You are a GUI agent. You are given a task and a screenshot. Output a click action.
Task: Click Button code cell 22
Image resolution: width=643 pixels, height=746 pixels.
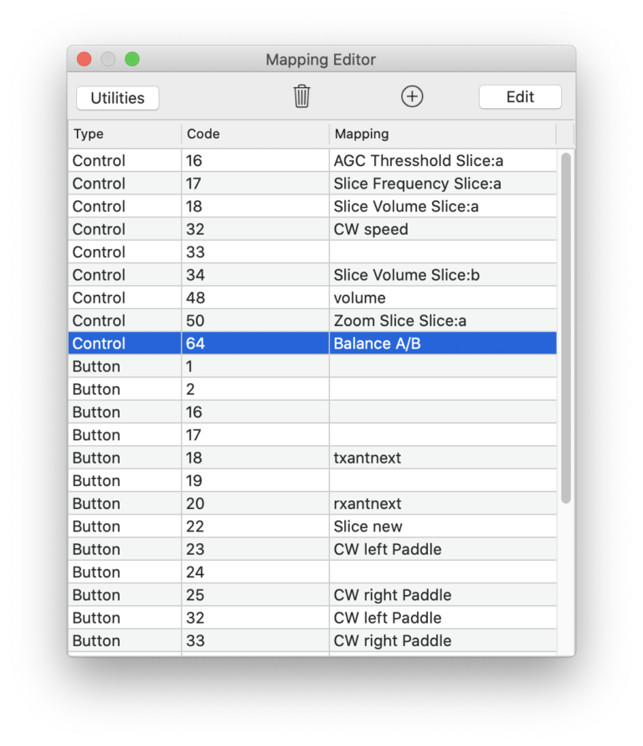[255, 526]
